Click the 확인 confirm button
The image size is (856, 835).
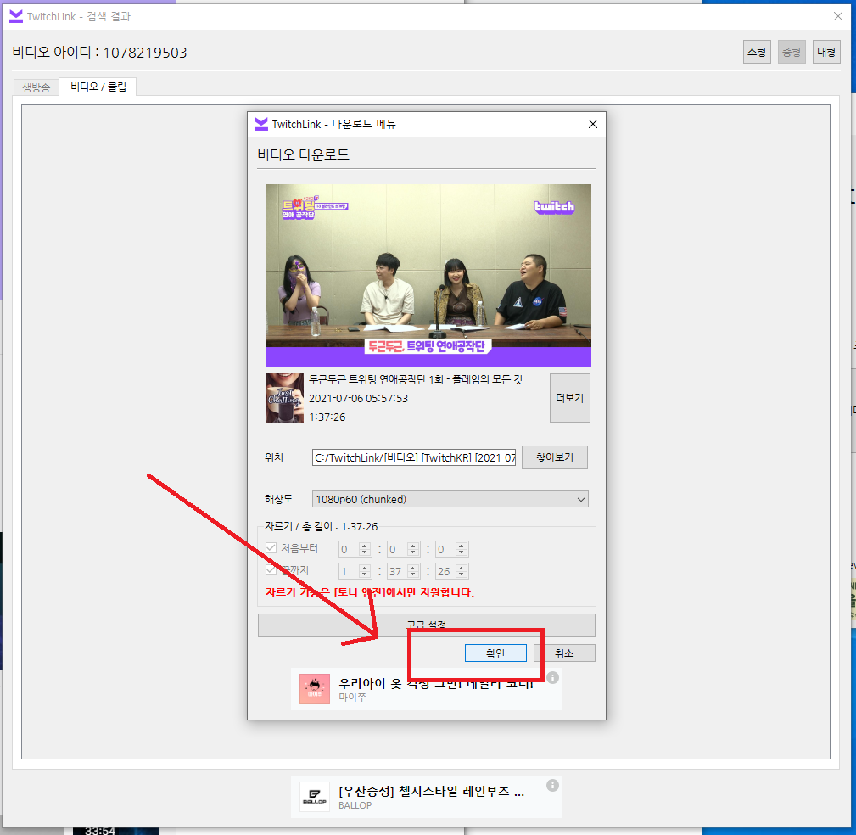click(x=495, y=653)
